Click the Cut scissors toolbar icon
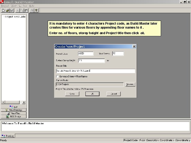 point(18,10)
